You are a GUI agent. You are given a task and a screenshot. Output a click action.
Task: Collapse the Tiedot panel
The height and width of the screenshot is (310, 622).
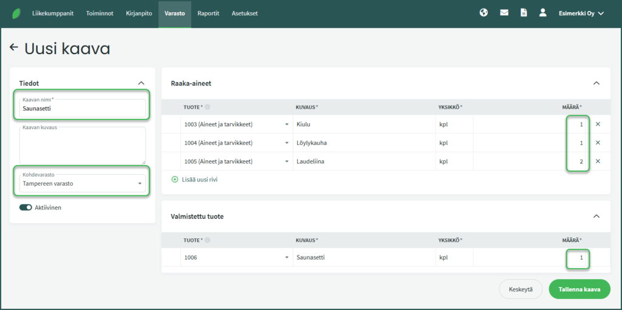(x=141, y=83)
